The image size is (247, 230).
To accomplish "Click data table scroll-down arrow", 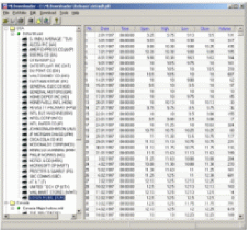I will 240,216.
